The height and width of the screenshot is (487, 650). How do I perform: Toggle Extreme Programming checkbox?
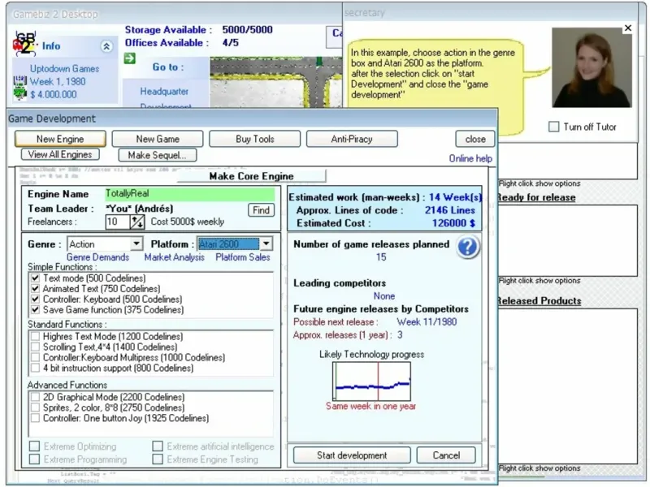35,459
